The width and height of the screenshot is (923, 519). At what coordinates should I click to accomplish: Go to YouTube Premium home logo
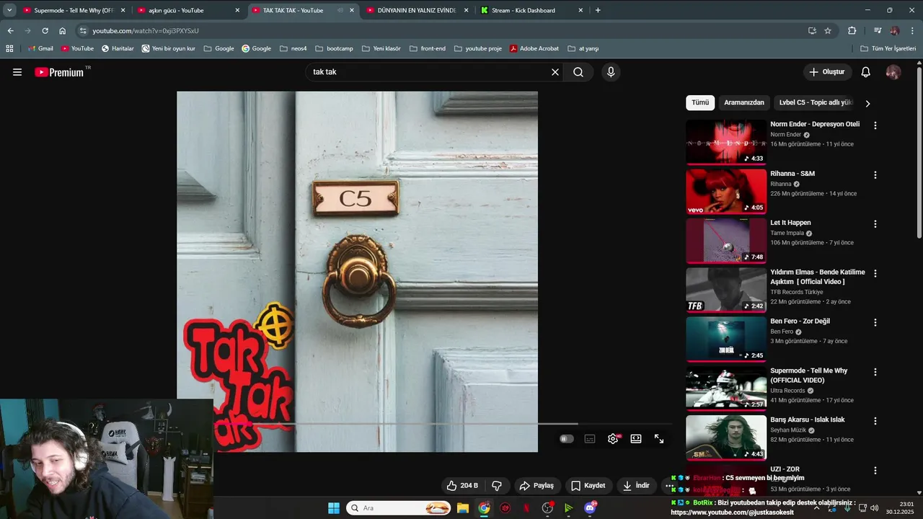tap(59, 72)
